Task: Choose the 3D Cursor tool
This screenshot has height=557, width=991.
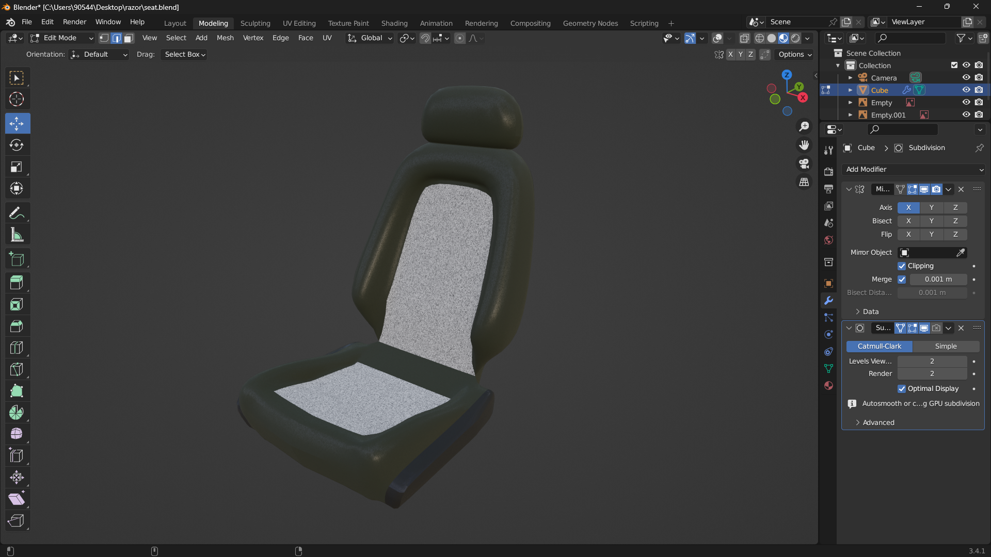Action: [x=17, y=99]
